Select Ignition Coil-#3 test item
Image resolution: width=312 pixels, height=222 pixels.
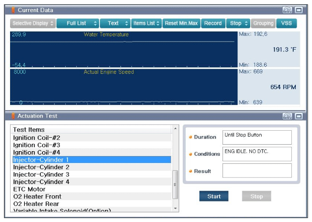point(92,145)
